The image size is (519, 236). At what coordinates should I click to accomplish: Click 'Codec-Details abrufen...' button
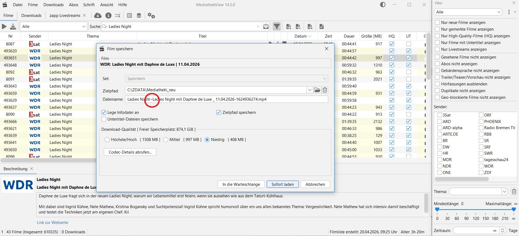pos(130,152)
